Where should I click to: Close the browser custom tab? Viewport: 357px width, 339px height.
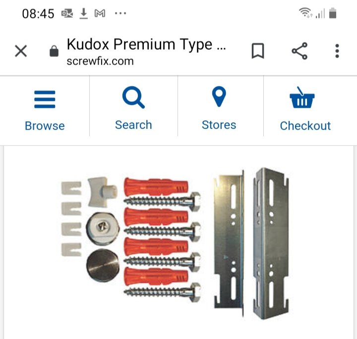[21, 51]
